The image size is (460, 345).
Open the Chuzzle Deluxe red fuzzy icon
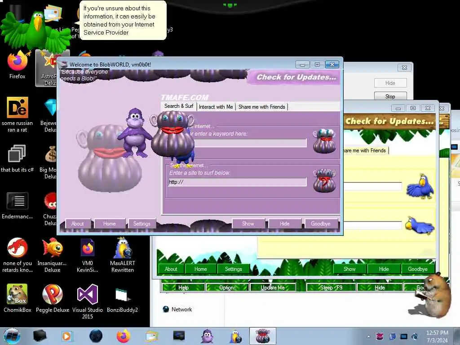pyautogui.click(x=50, y=208)
